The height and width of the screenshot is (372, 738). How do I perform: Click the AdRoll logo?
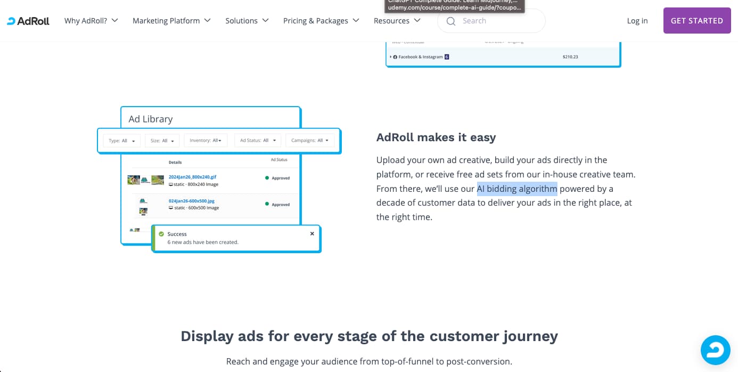click(28, 21)
